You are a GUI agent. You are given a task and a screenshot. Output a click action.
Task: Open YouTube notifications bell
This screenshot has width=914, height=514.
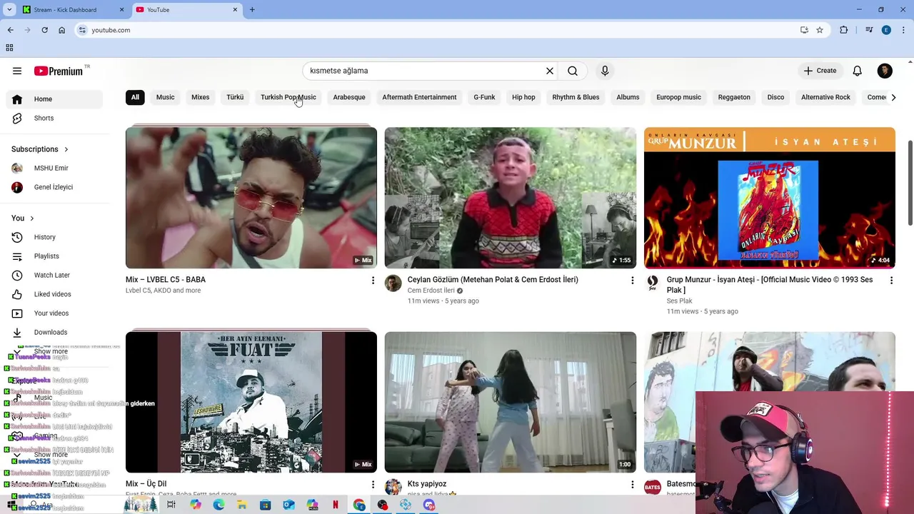857,71
